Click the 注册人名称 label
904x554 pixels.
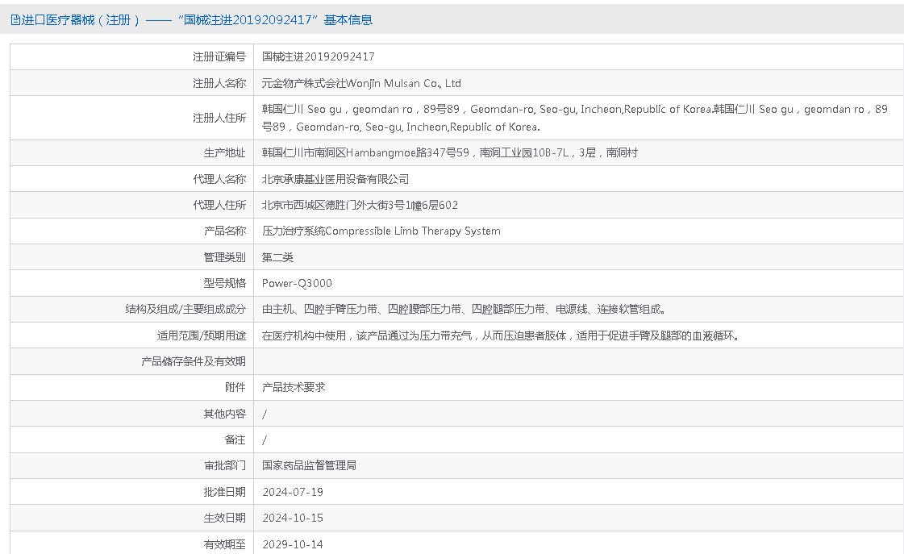pos(219,83)
